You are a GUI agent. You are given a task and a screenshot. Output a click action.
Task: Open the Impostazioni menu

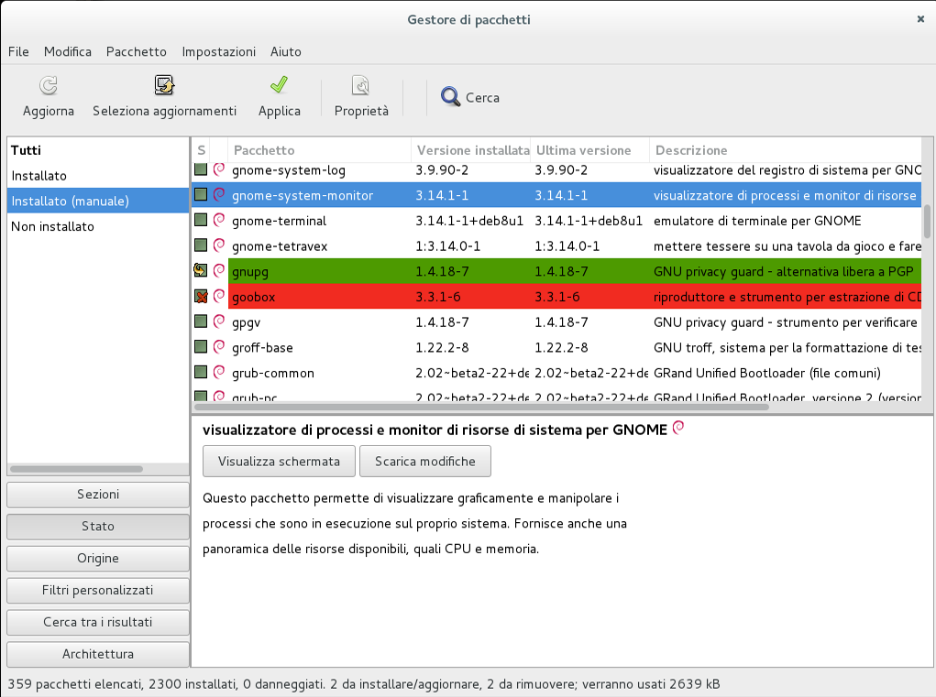point(218,52)
